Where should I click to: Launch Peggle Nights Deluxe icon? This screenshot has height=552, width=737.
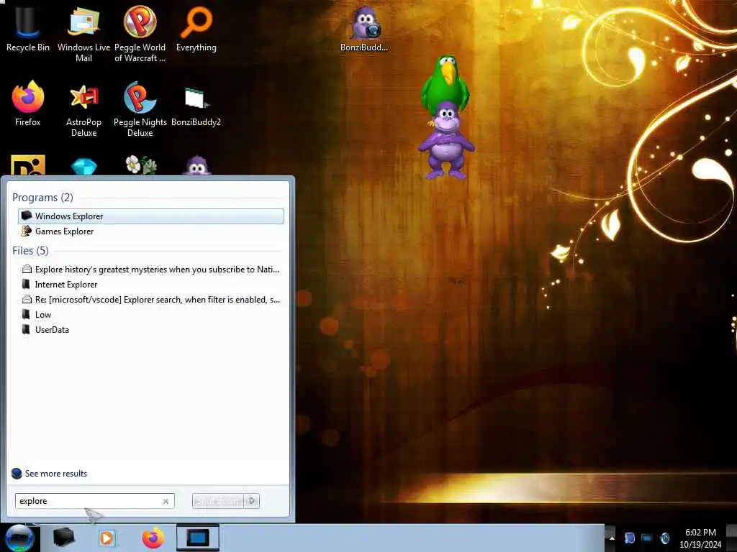click(x=140, y=109)
